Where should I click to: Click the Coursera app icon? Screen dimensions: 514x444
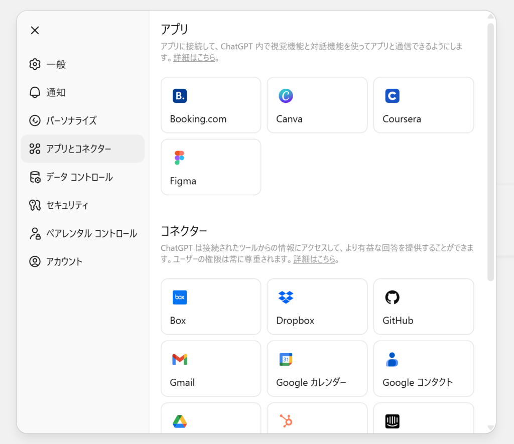392,96
